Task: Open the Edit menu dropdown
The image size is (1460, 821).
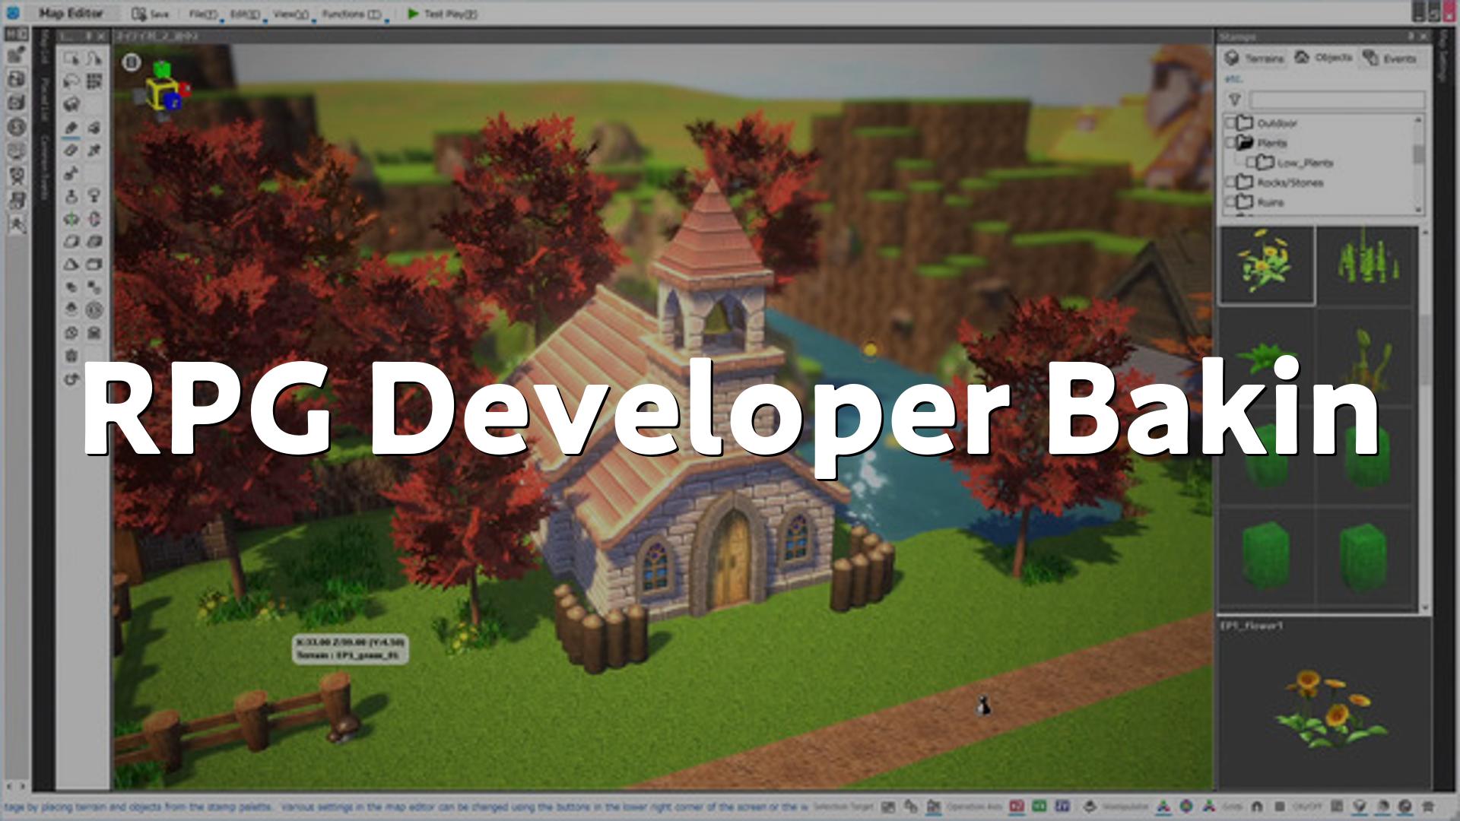Action: point(245,14)
